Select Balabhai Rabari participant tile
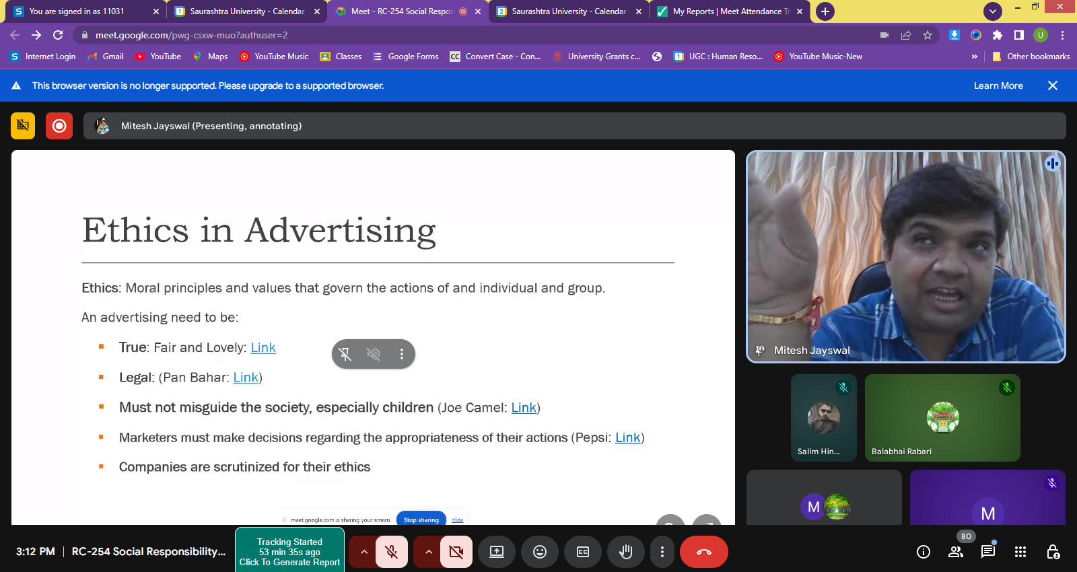 click(x=942, y=418)
